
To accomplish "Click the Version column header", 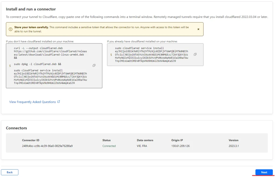I will click(233, 140).
